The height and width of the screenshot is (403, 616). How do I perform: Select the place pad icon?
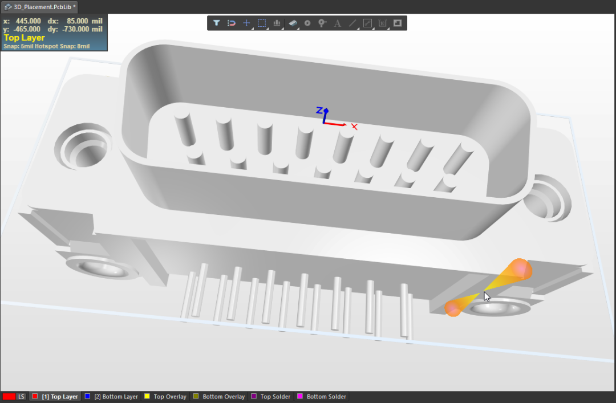click(307, 23)
